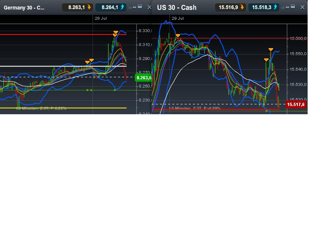Click the Germany 30 sell price 8.263,1
This screenshot has height=226, width=329.
[77, 7]
